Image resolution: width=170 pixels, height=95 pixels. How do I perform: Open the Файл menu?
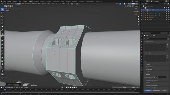[x=5, y=1]
